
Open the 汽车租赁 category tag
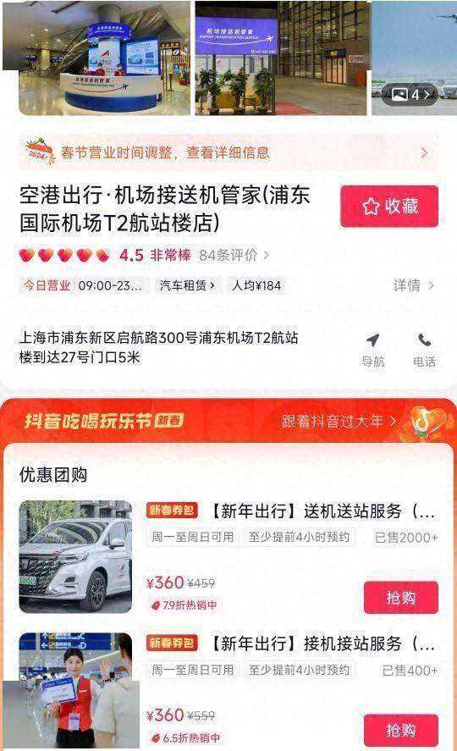(187, 285)
